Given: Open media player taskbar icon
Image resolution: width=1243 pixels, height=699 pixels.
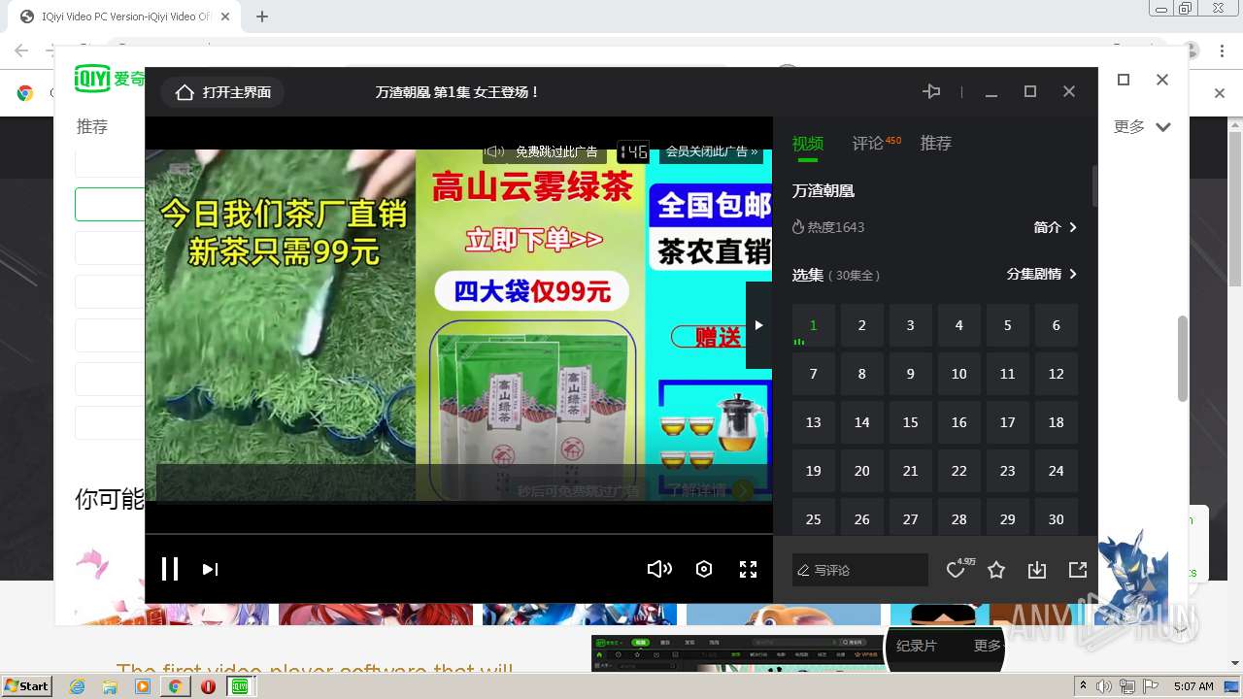Looking at the screenshot, I should click(143, 686).
